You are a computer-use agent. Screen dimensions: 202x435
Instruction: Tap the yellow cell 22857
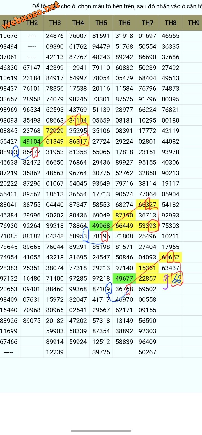click(147, 278)
